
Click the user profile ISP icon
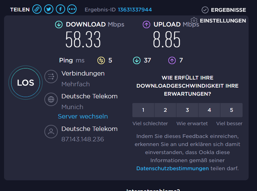[x=51, y=132]
